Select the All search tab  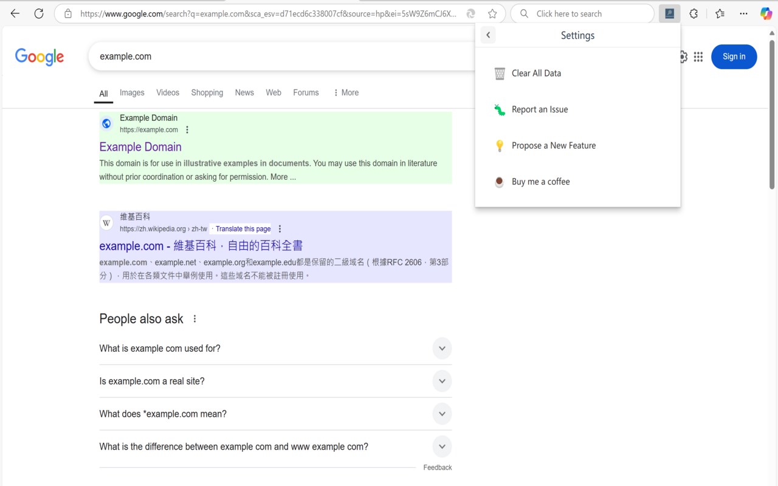[x=103, y=94]
